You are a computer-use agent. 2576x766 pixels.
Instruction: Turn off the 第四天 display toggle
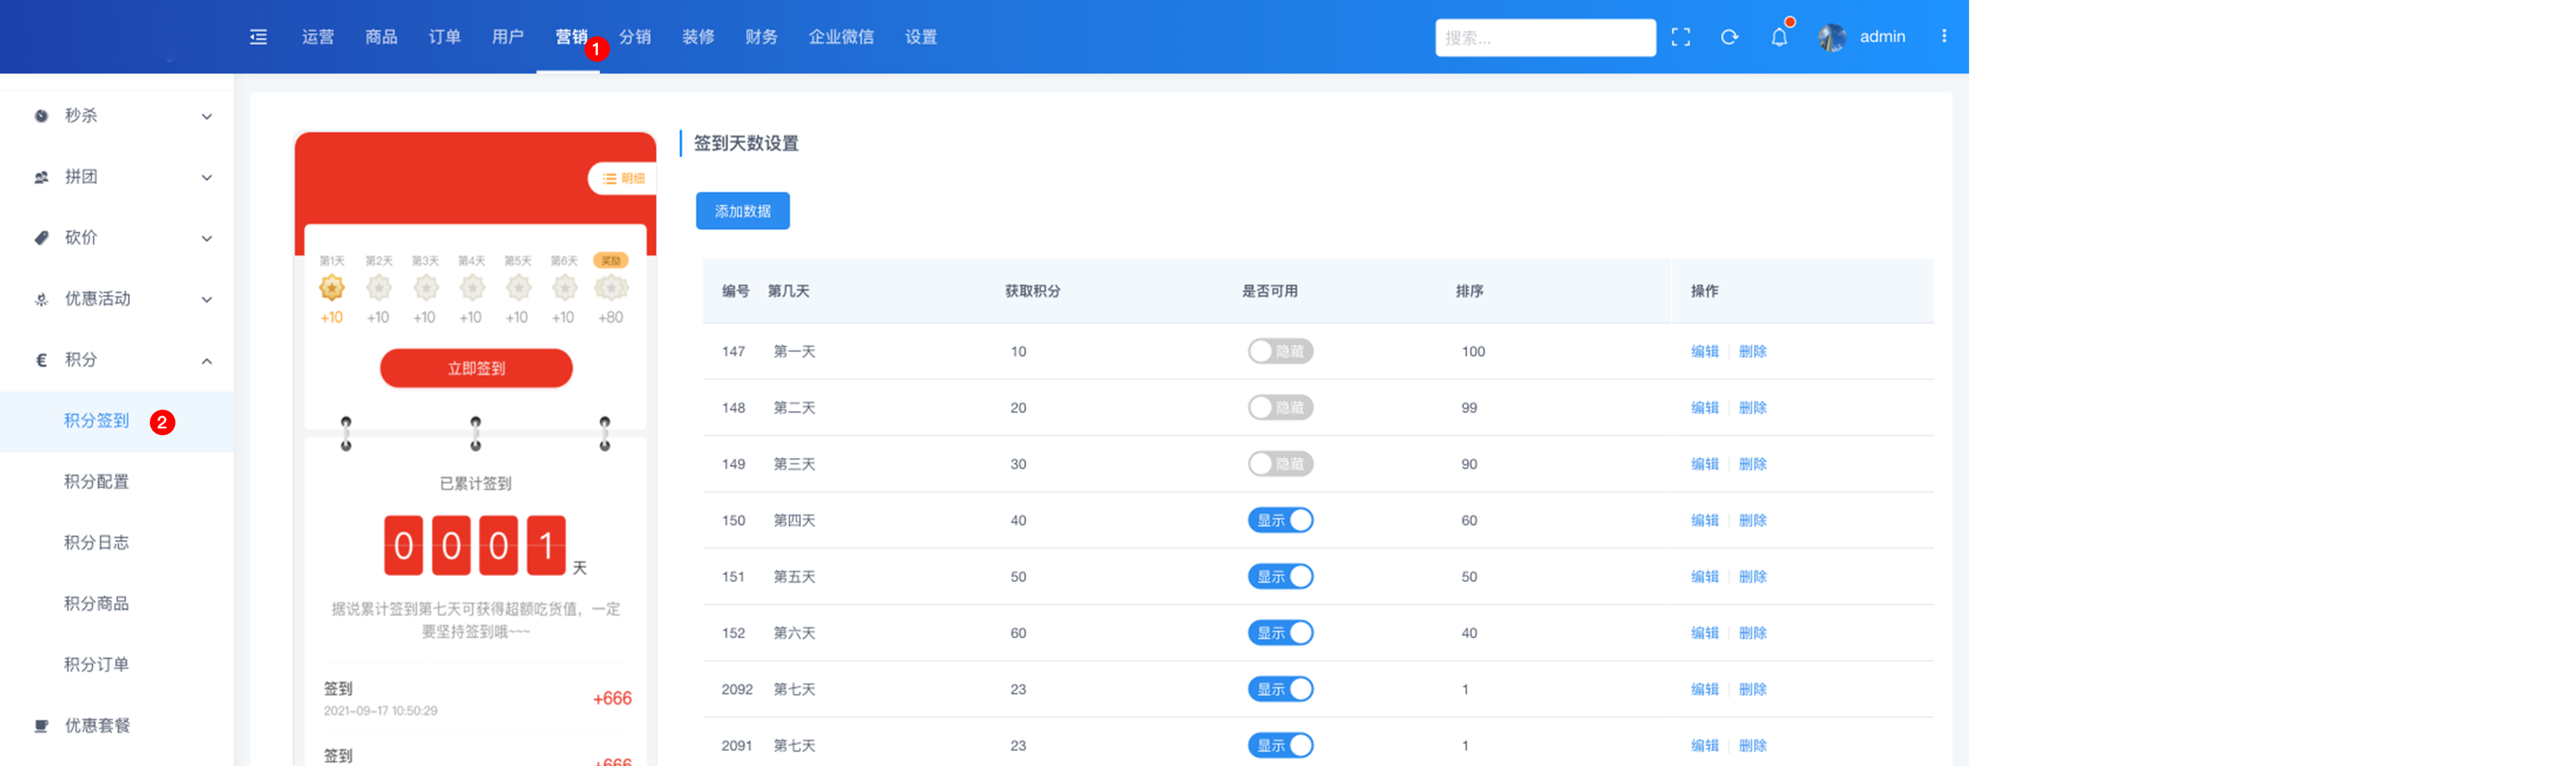[x=1279, y=521]
